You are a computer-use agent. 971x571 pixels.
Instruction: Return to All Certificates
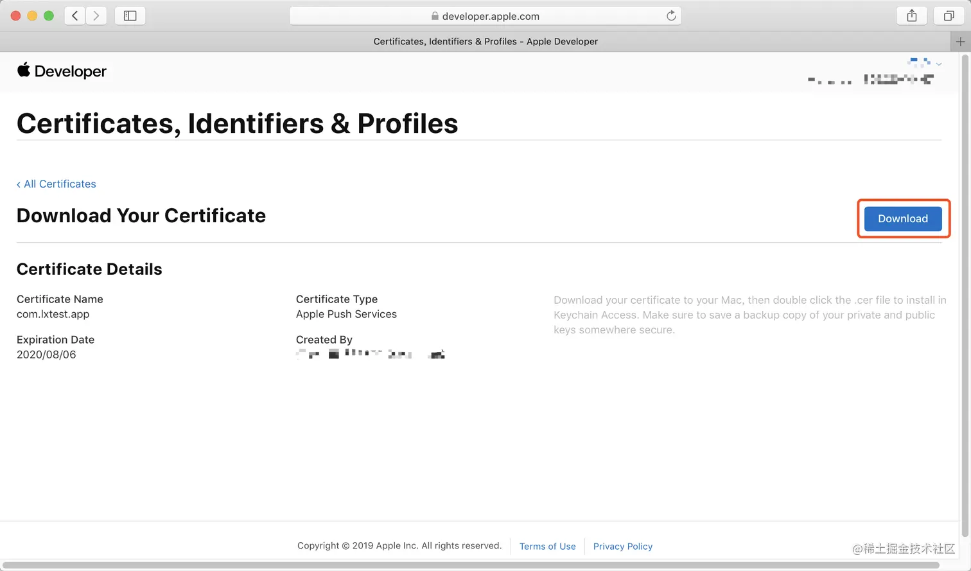[x=57, y=184]
